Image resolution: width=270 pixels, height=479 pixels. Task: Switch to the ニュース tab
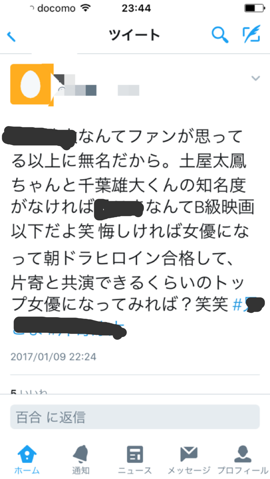[135, 459]
